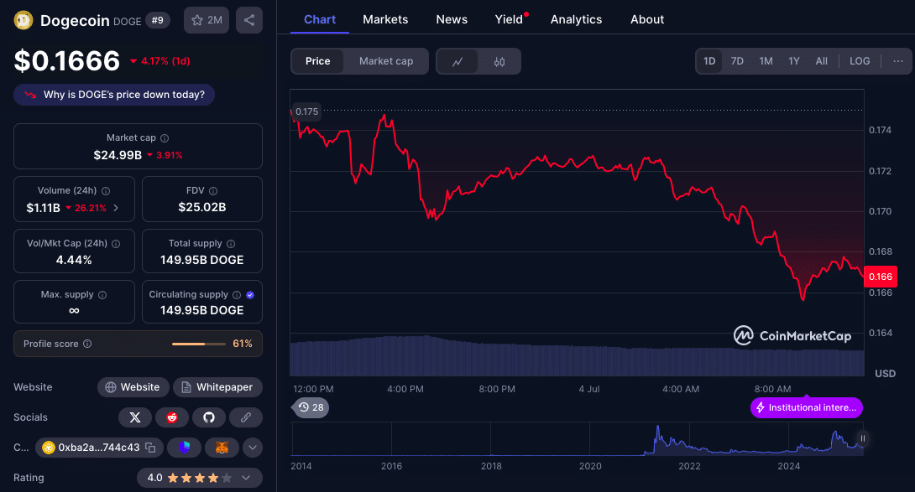Click the 4.44% Vol/Mkt Cap value
The image size is (915, 492).
point(74,260)
